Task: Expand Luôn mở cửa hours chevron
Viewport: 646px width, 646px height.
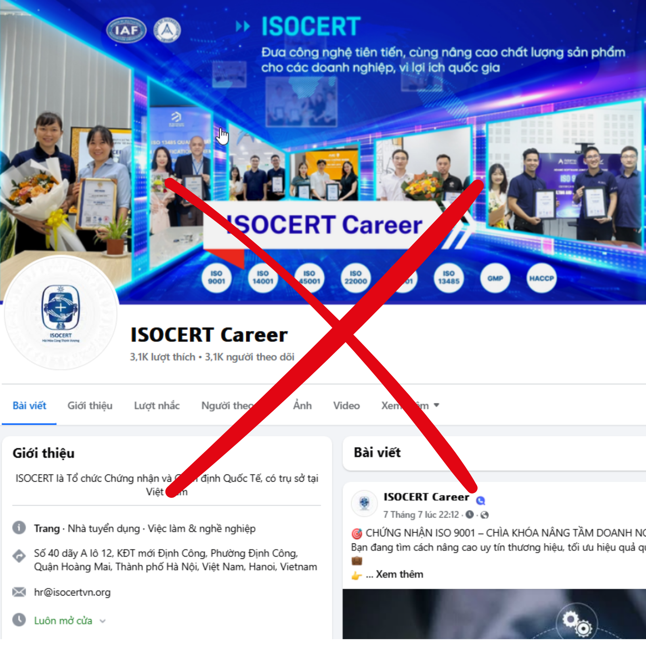Action: pos(103,621)
